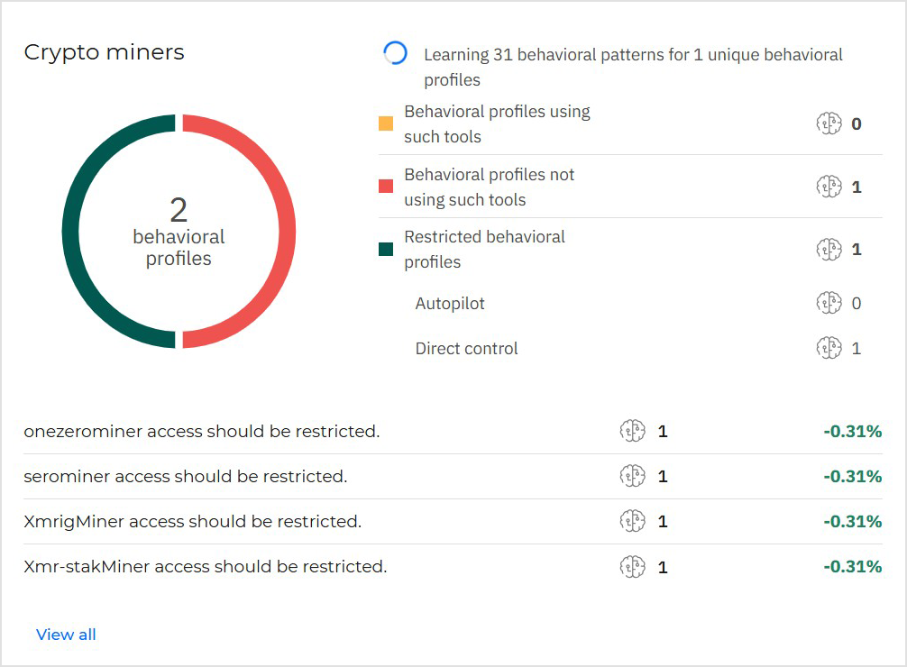Click the learning progress spinner icon

(x=397, y=54)
